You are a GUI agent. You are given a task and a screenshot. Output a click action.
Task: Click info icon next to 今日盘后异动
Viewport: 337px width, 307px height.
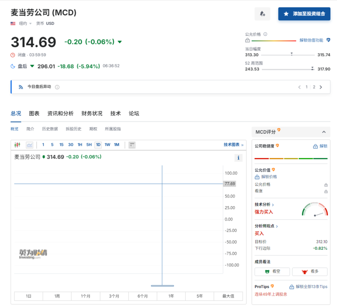coord(57,87)
